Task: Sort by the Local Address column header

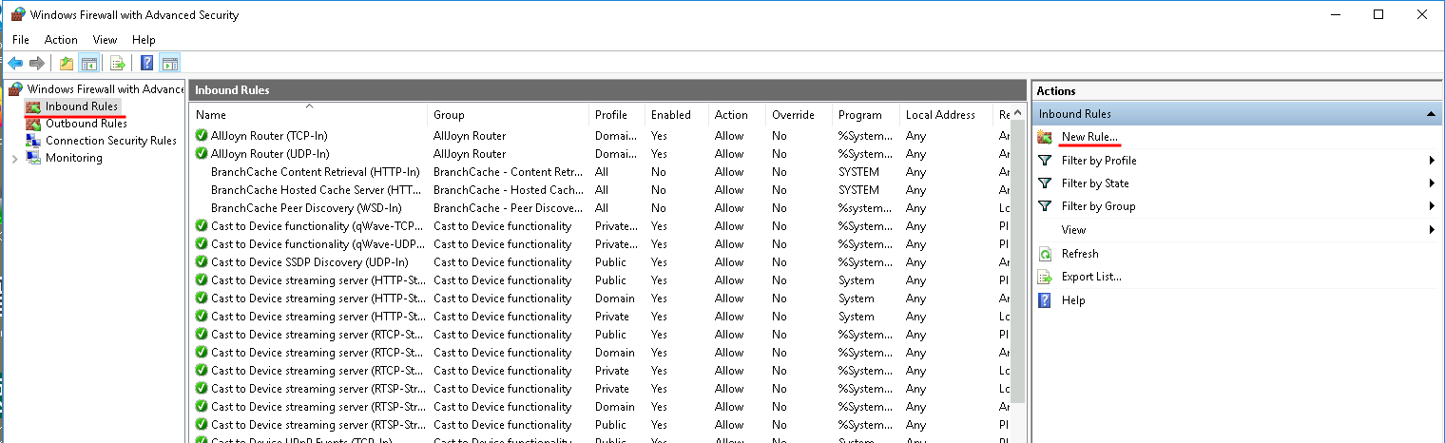Action: pos(946,115)
